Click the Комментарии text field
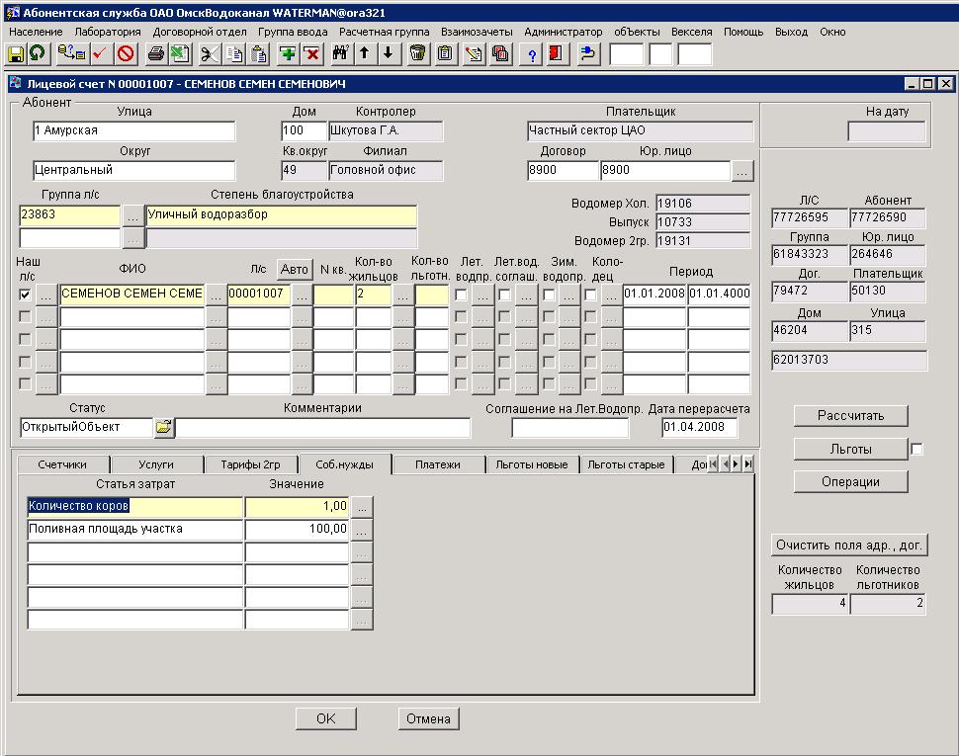The height and width of the screenshot is (756, 959). [x=322, y=428]
